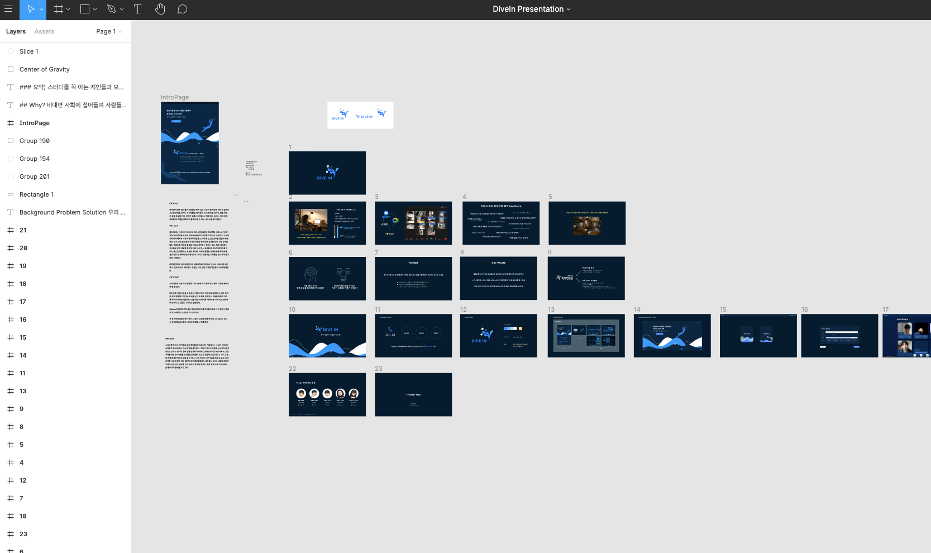The height and width of the screenshot is (553, 931).
Task: Select the '## Why?' text layer
Action: point(66,105)
